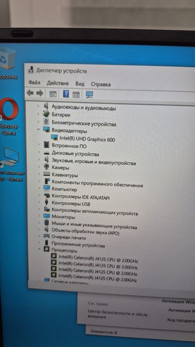Expand the Встроенное ПО node

(x=39, y=144)
